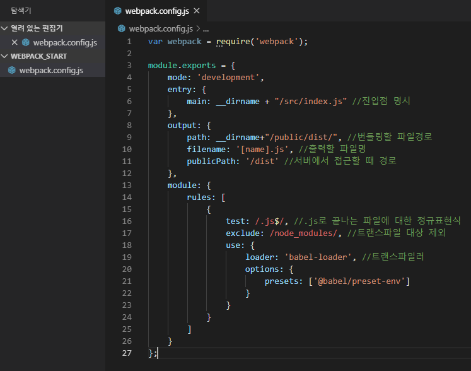Viewport: 471px width, 371px height.
Task: Click the file icon under WEBPACK_START
Action: [12, 70]
